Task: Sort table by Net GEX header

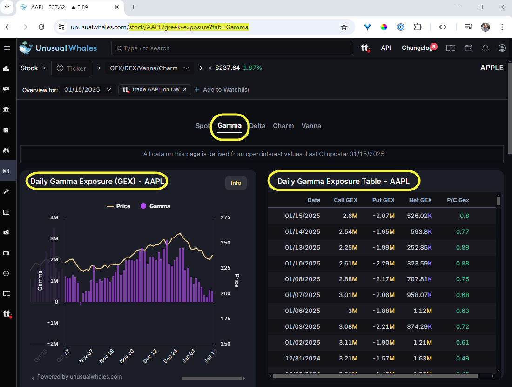Action: (x=420, y=200)
